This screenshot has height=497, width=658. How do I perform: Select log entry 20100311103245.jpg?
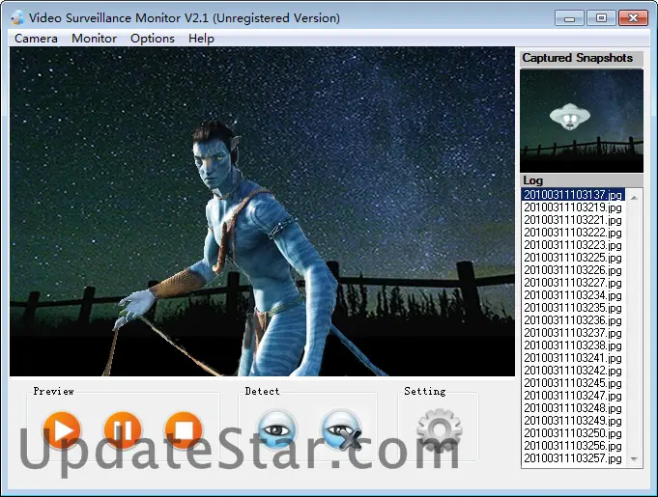(573, 383)
